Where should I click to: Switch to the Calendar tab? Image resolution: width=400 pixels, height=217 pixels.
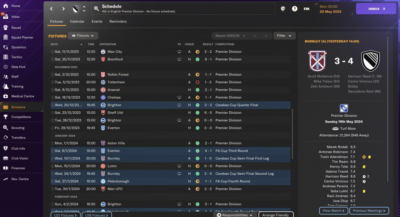point(77,22)
